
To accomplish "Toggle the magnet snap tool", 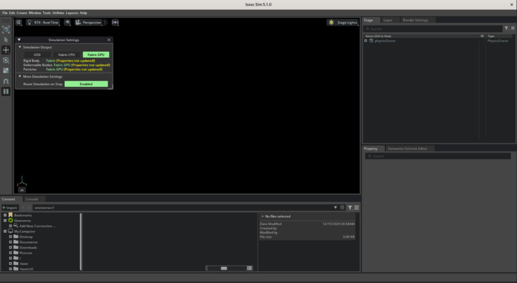I will (x=6, y=81).
